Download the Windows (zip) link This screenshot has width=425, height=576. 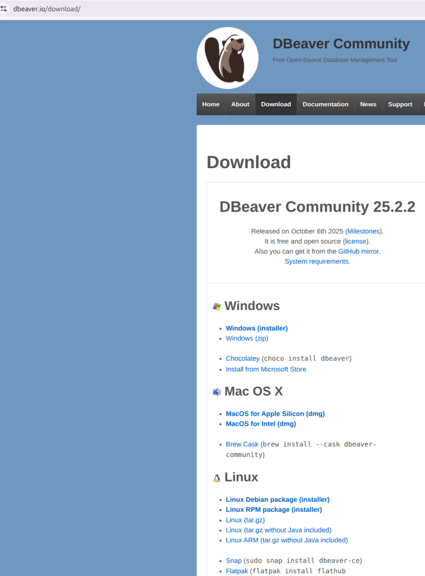tap(247, 338)
